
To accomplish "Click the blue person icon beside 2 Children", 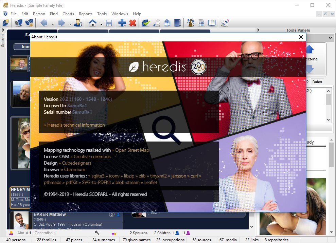I will click(177, 233).
